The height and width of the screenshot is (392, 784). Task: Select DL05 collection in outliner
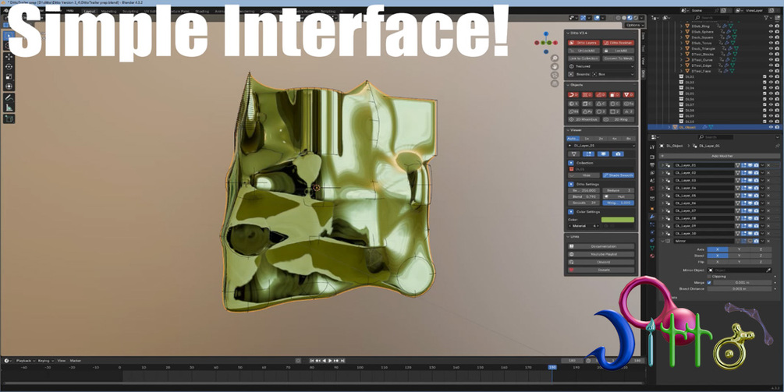click(x=690, y=94)
